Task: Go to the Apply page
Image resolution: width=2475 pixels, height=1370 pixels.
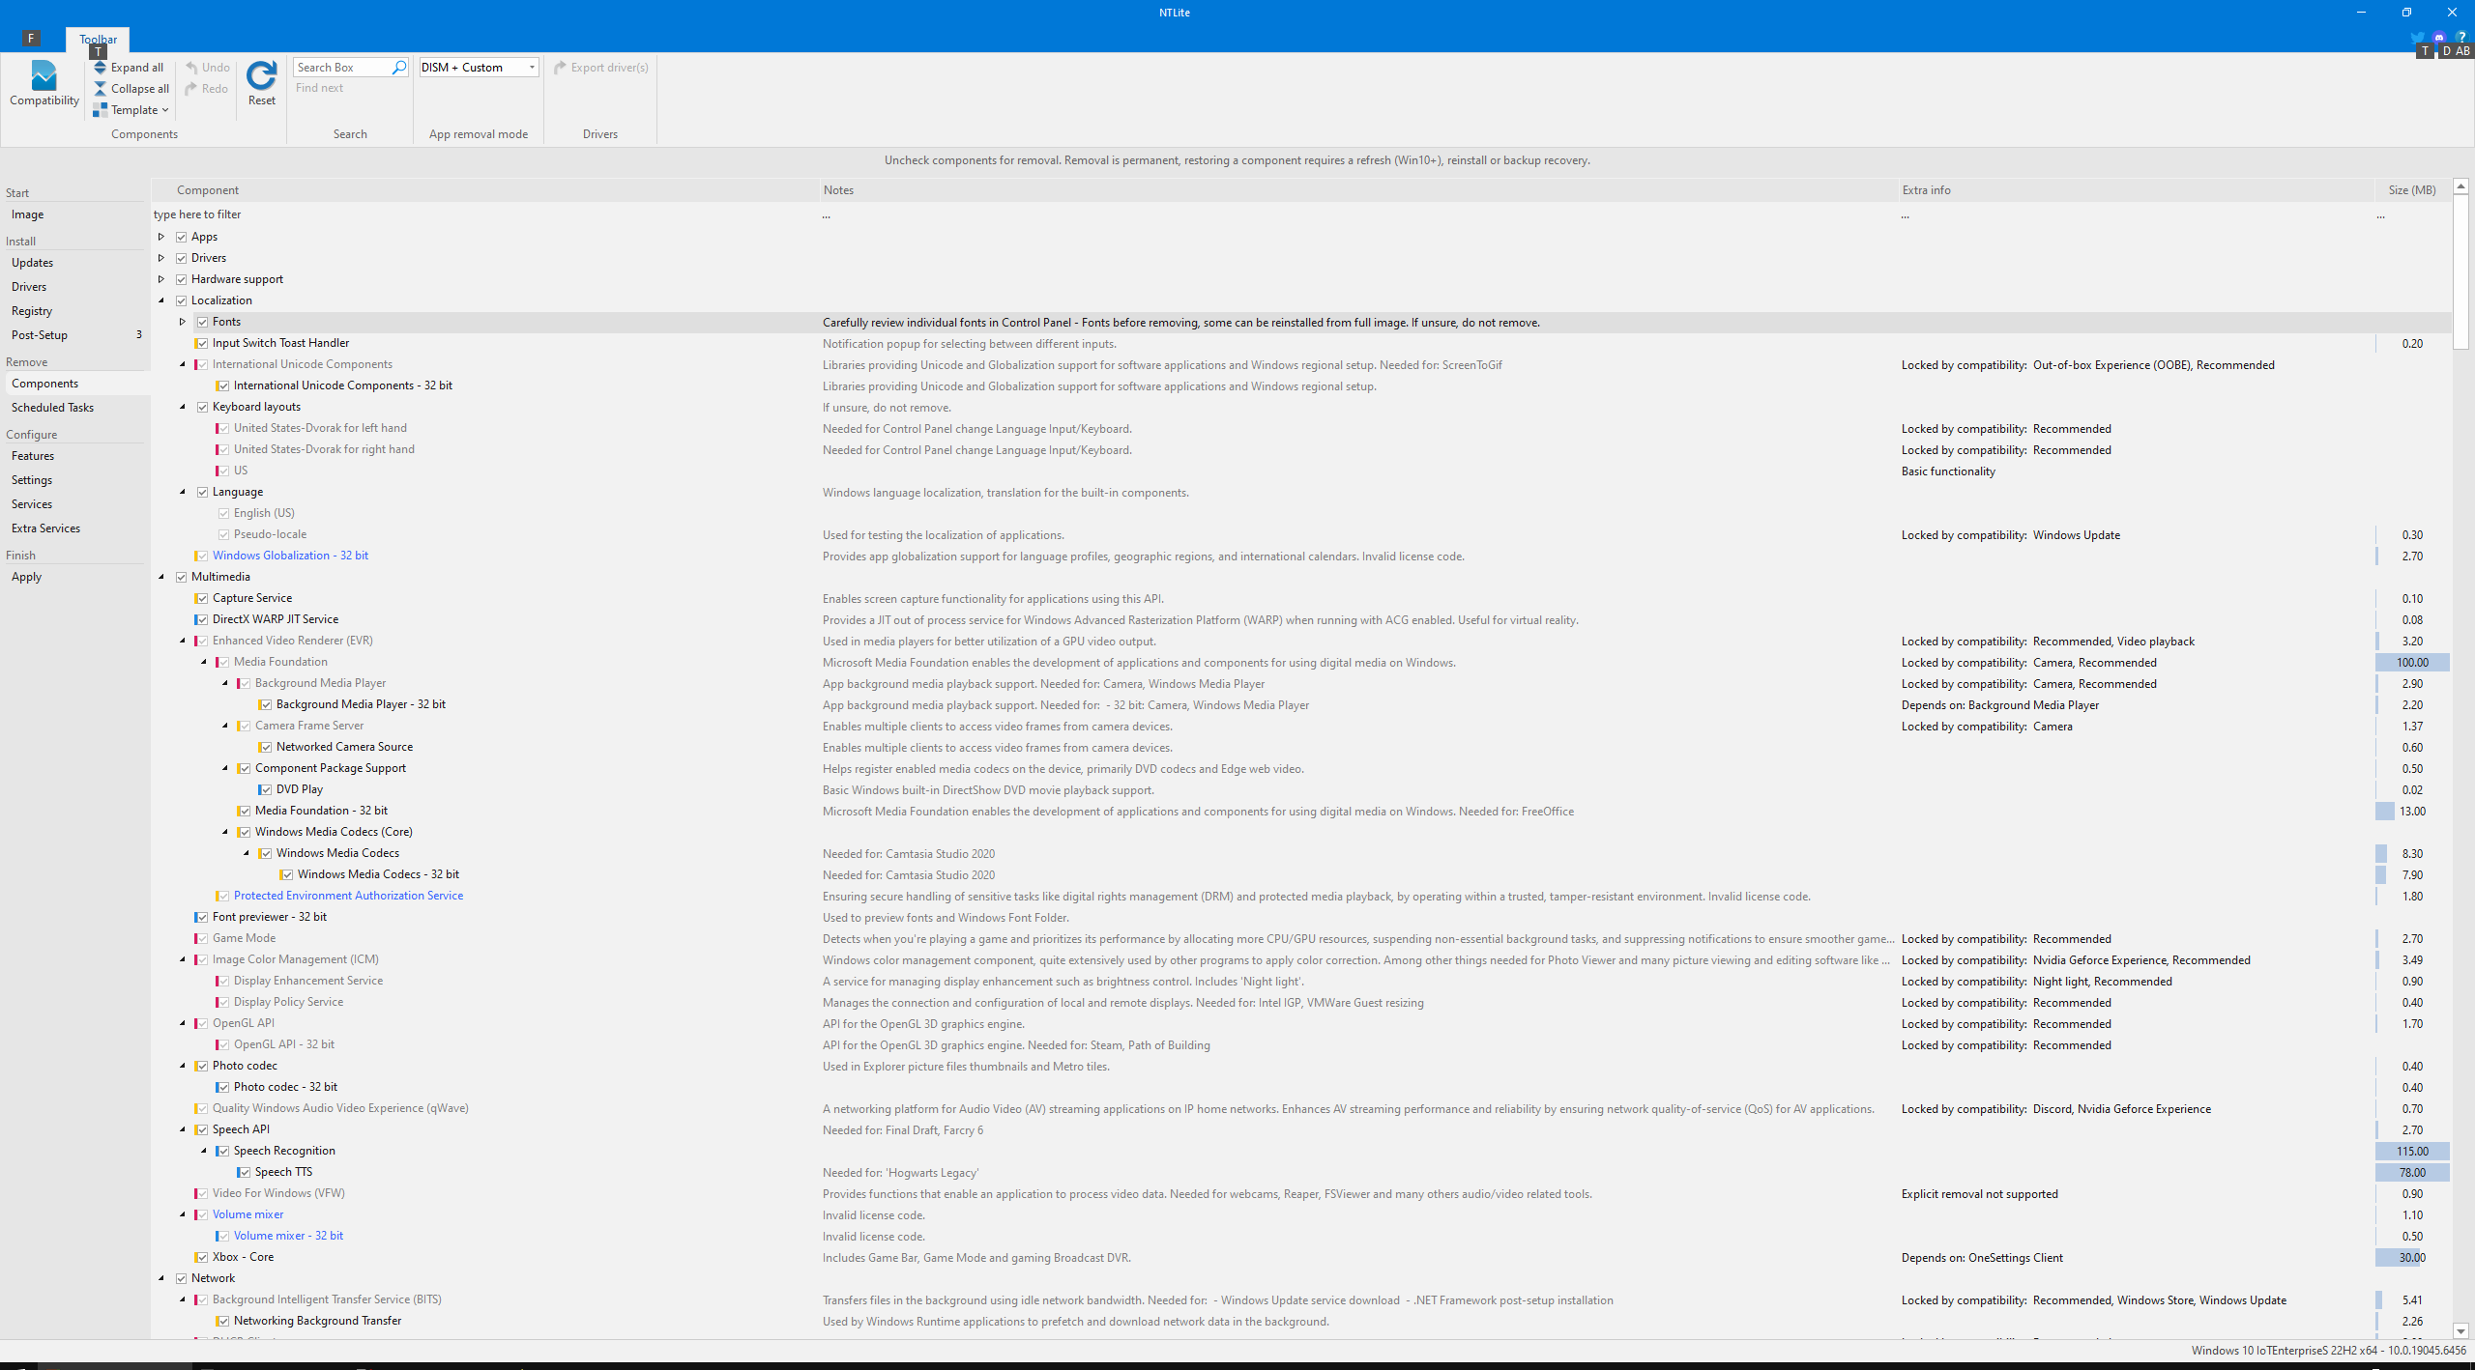Action: coord(26,576)
